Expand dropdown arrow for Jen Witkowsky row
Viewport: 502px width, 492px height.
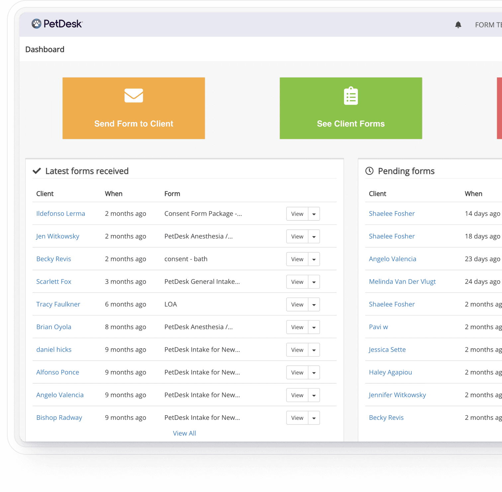tap(314, 236)
